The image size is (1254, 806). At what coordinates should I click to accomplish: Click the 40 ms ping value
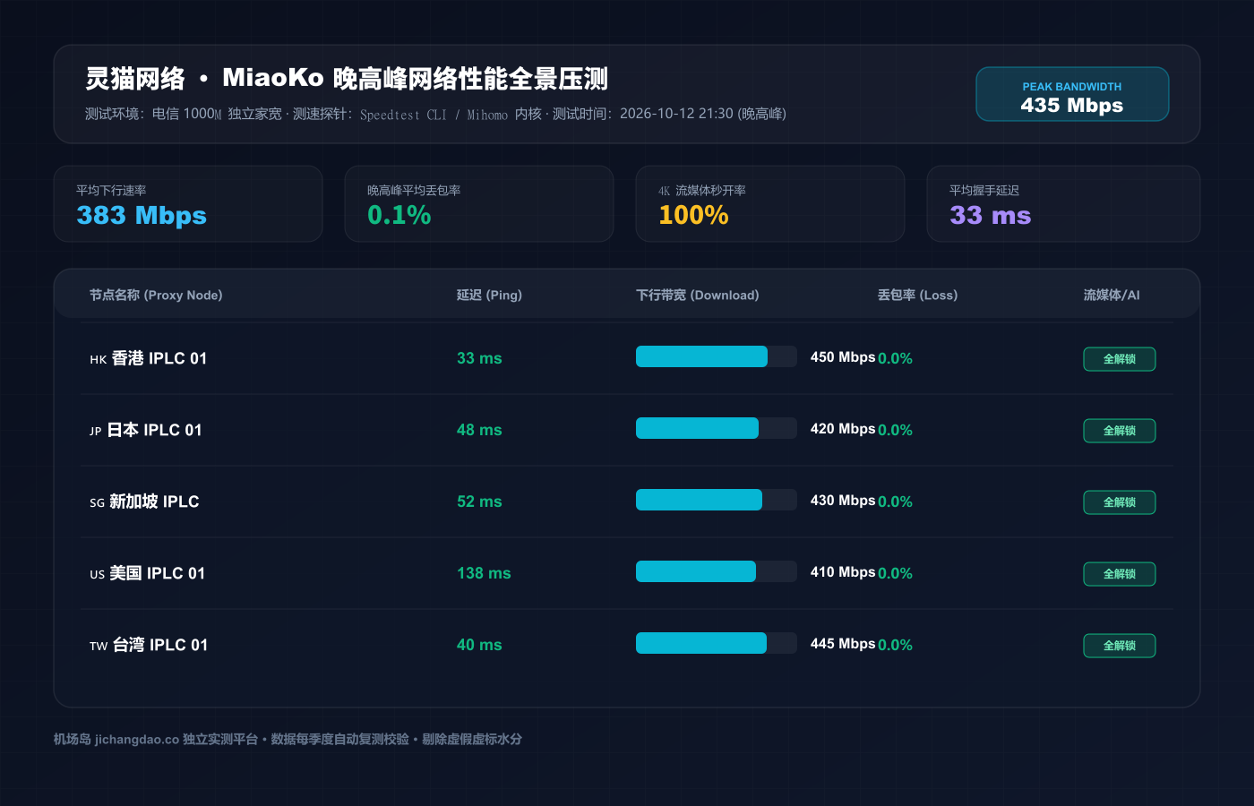pyautogui.click(x=479, y=645)
